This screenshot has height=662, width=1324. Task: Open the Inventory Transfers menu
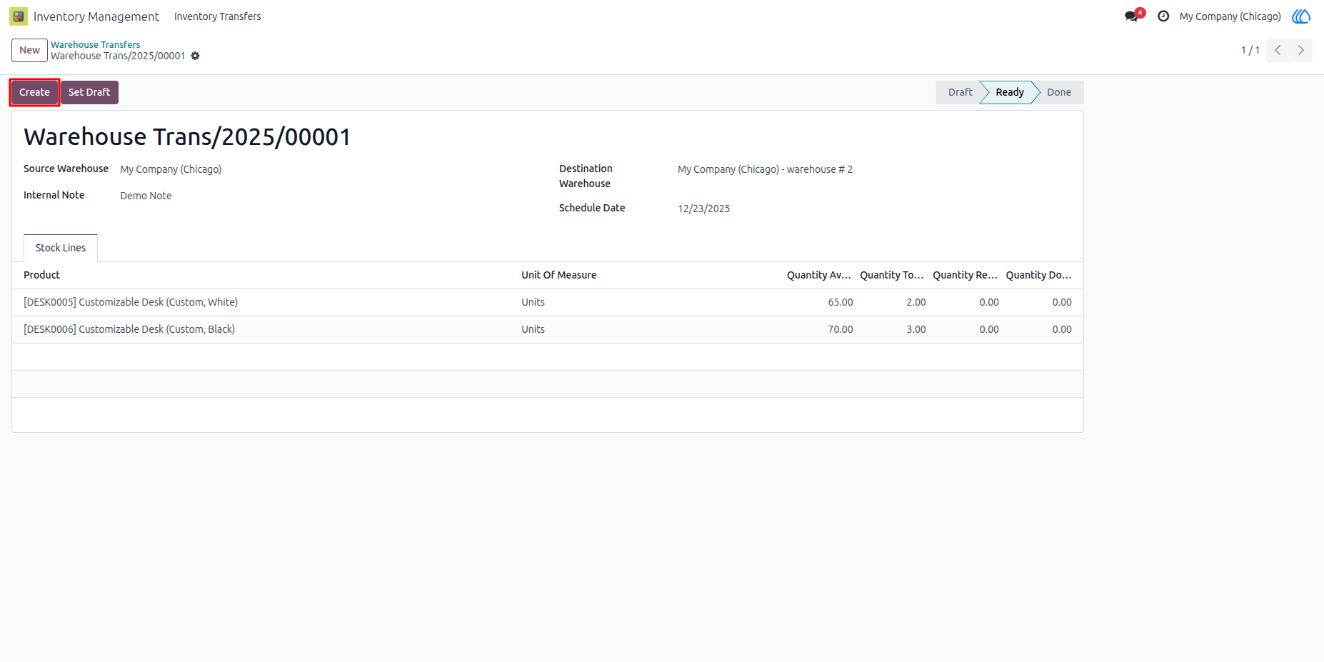[218, 16]
